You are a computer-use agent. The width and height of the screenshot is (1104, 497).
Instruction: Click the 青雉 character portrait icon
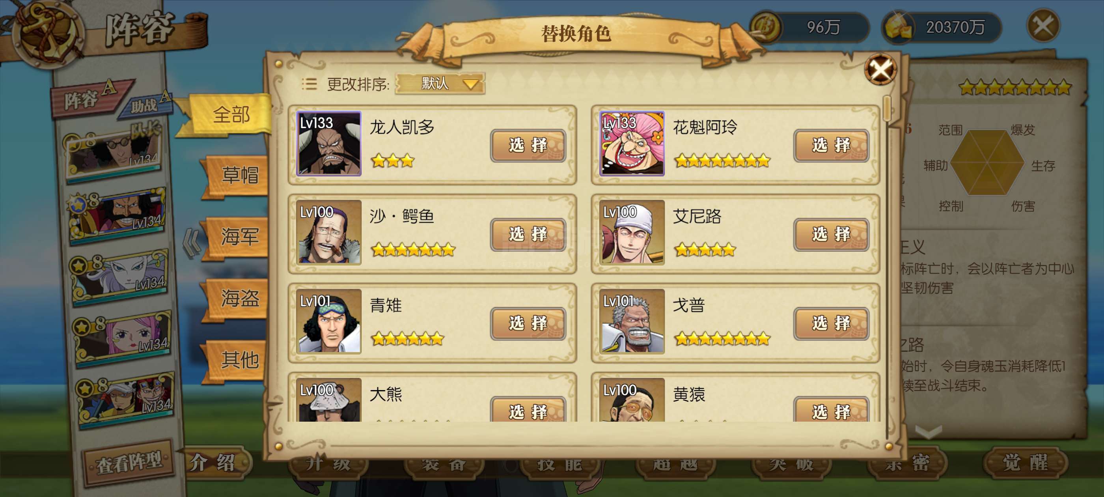(329, 321)
